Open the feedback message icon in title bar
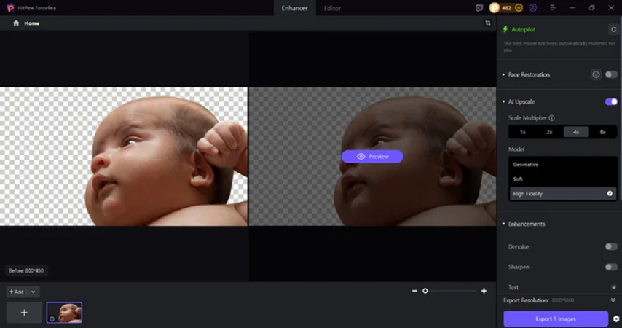 (x=479, y=8)
